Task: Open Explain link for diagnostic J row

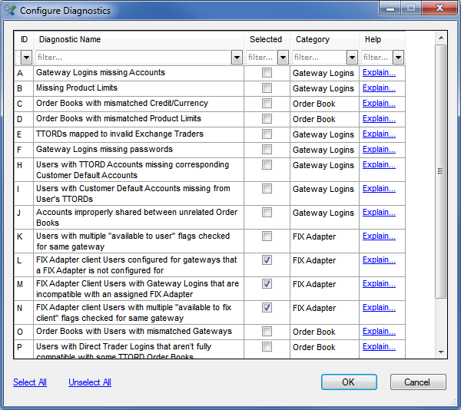Action: click(379, 213)
